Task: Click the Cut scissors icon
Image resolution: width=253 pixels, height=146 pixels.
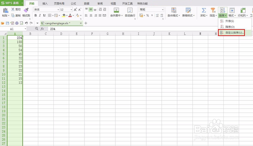Action: 13,9
